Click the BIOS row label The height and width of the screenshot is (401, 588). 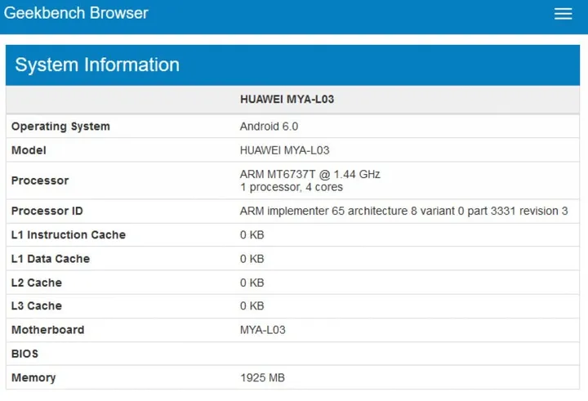click(24, 354)
